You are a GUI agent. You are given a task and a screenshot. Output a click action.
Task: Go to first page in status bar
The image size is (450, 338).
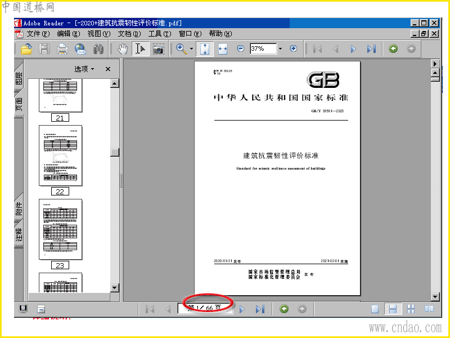pos(150,309)
